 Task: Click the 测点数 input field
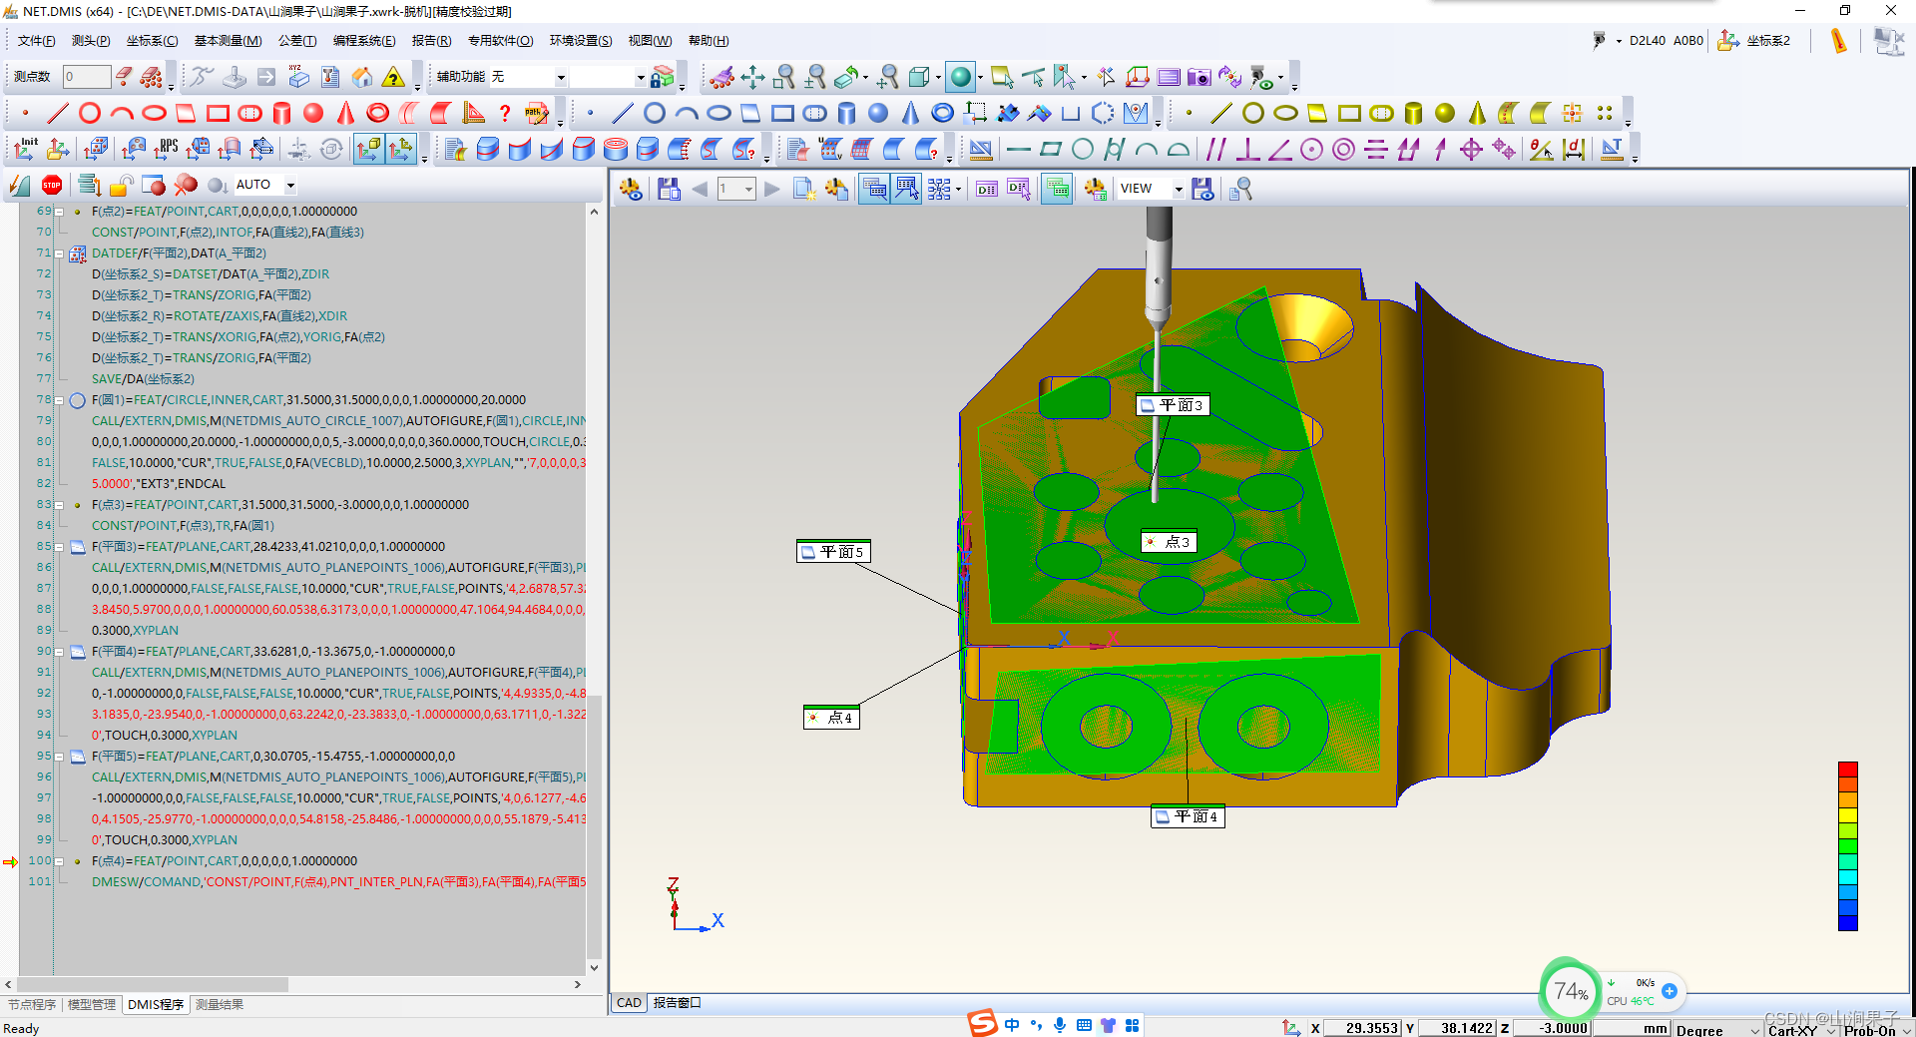86,77
